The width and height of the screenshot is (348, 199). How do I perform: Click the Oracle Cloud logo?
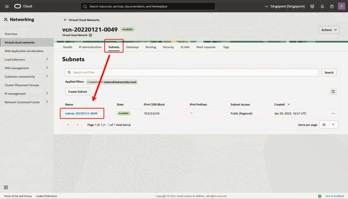coord(23,6)
